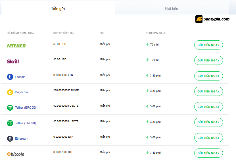Click 3-30 phút in the Litecoin row
236x161 pixels.
coord(156,76)
